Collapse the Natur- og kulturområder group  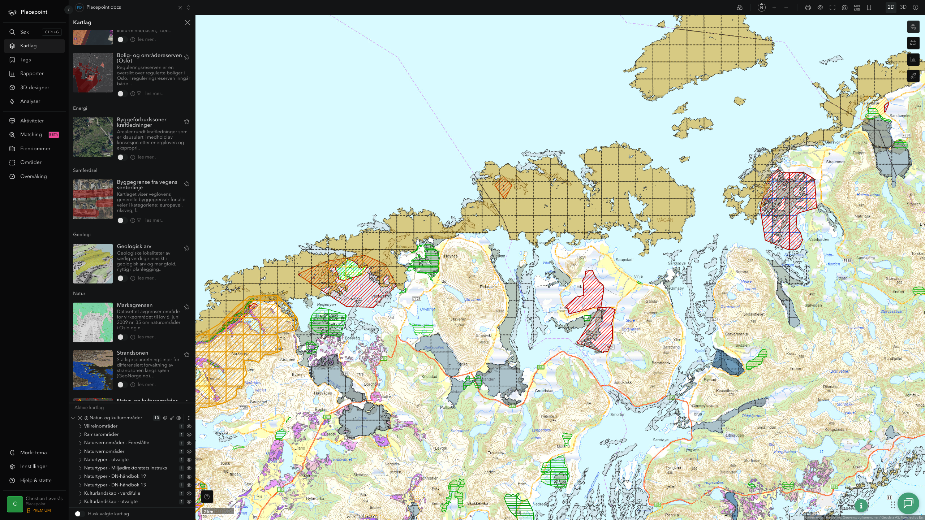coord(73,418)
